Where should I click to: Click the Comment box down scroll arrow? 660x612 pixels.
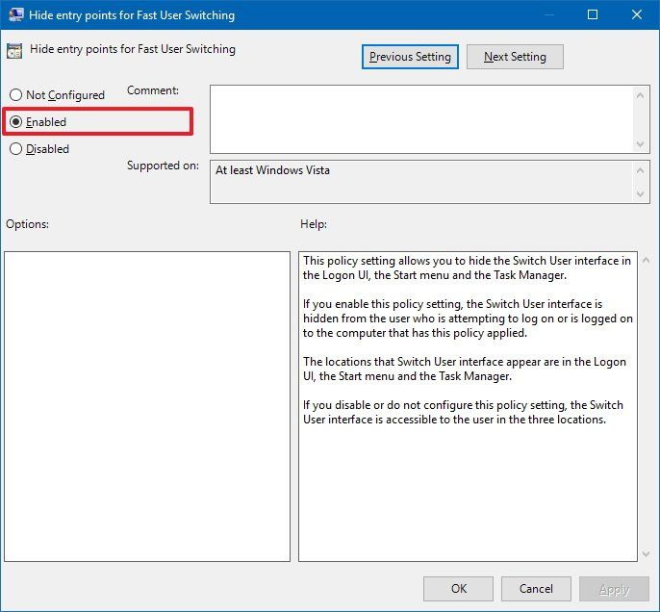[x=640, y=144]
